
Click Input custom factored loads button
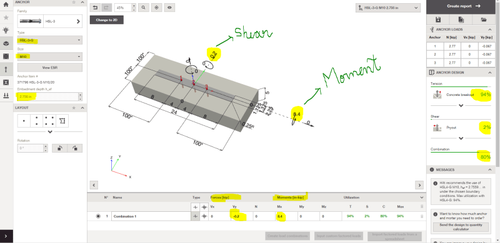[x=339, y=236]
